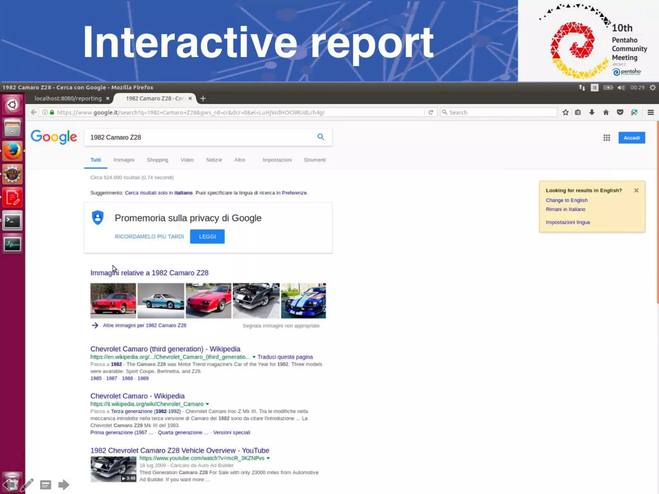659x494 pixels.
Task: Click the Accedi sign-in button
Action: [x=631, y=138]
